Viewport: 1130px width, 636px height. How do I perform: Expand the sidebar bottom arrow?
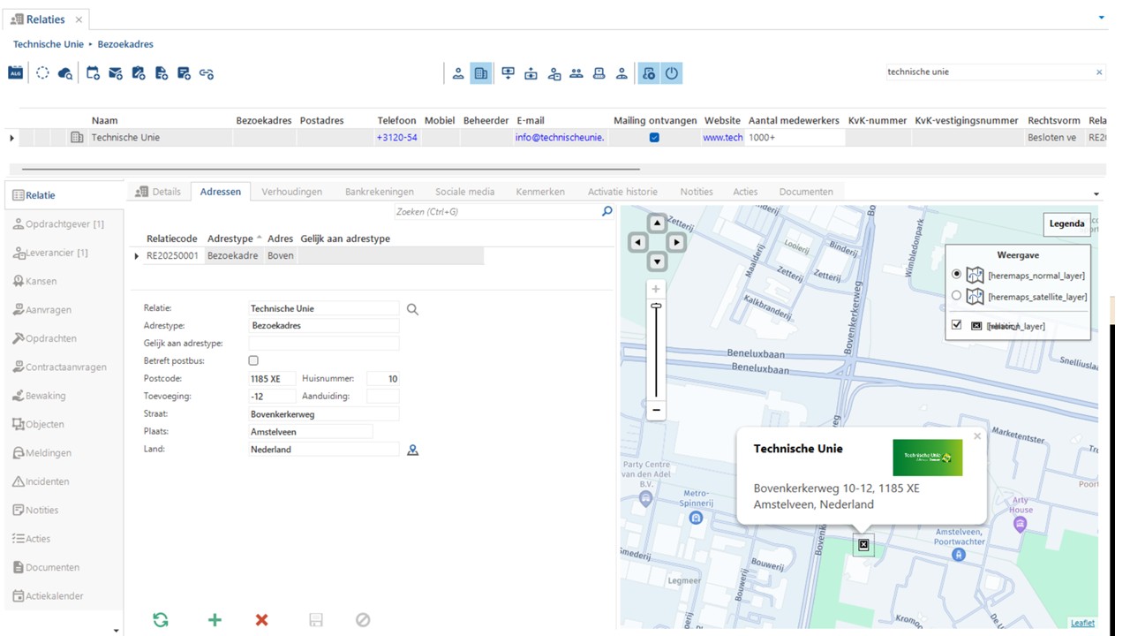pyautogui.click(x=117, y=630)
